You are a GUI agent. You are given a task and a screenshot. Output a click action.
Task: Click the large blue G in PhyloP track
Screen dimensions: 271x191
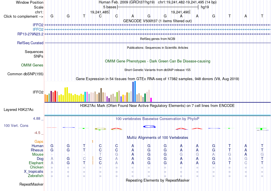(149, 127)
